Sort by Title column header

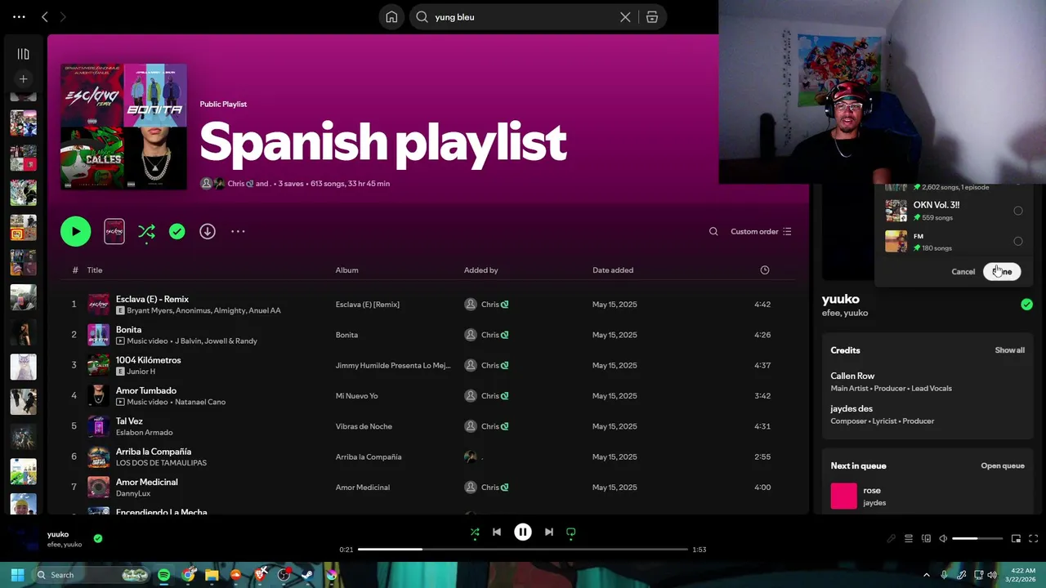95,270
